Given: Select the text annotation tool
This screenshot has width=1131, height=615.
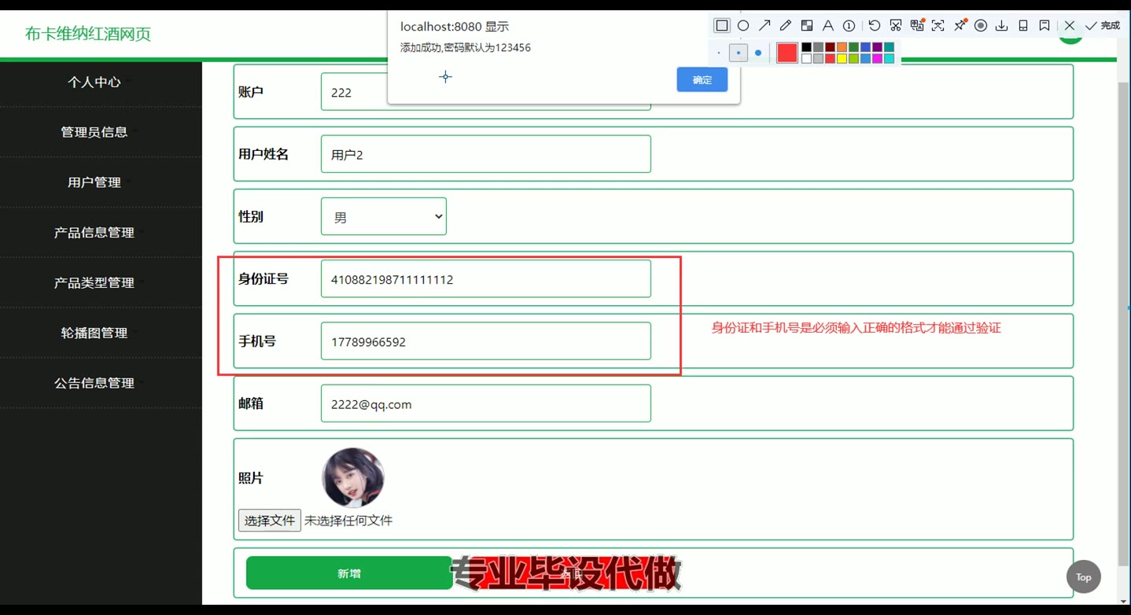Looking at the screenshot, I should (828, 25).
